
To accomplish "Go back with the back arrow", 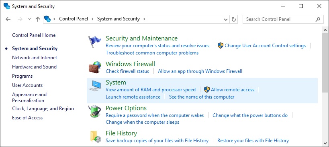I will click(8, 19).
